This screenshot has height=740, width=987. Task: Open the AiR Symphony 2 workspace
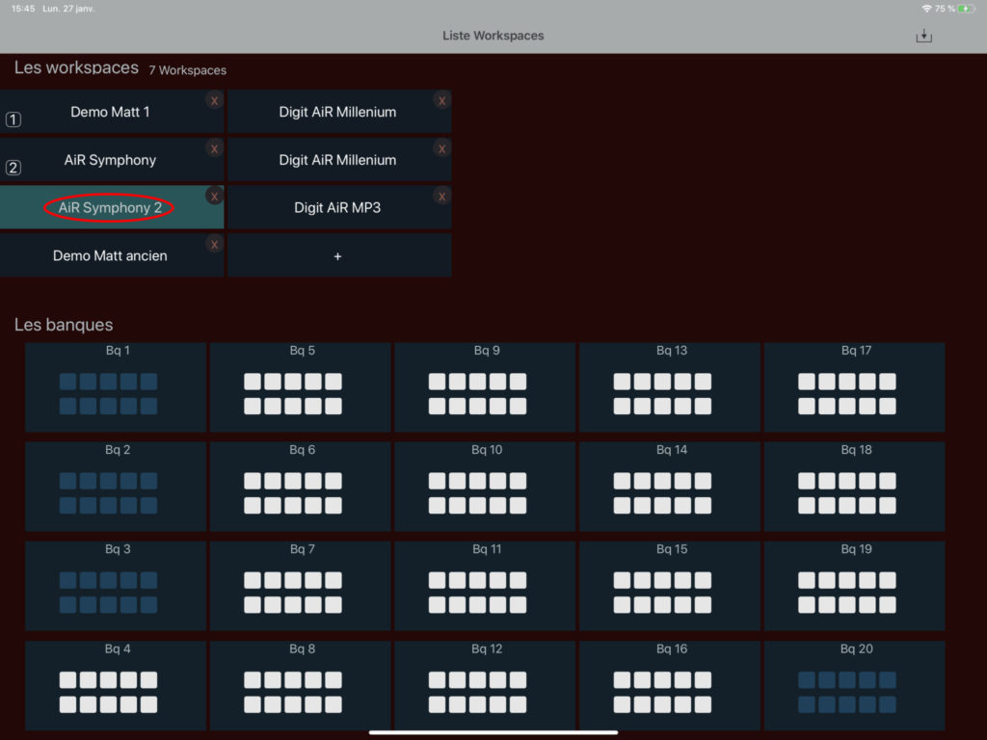point(110,208)
